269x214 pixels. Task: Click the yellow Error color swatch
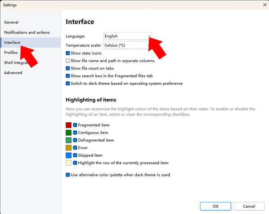click(69, 148)
